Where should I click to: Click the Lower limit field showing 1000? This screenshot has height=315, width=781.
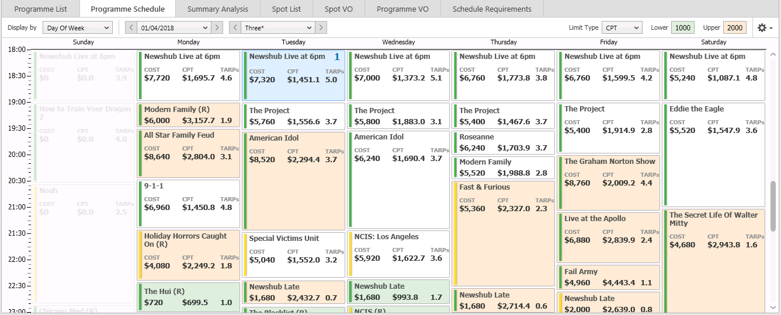pyautogui.click(x=683, y=27)
